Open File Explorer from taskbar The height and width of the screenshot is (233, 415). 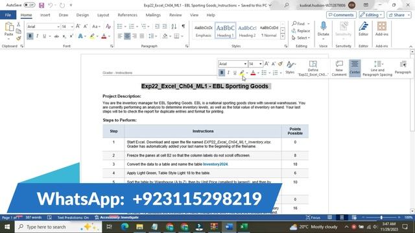139,227
